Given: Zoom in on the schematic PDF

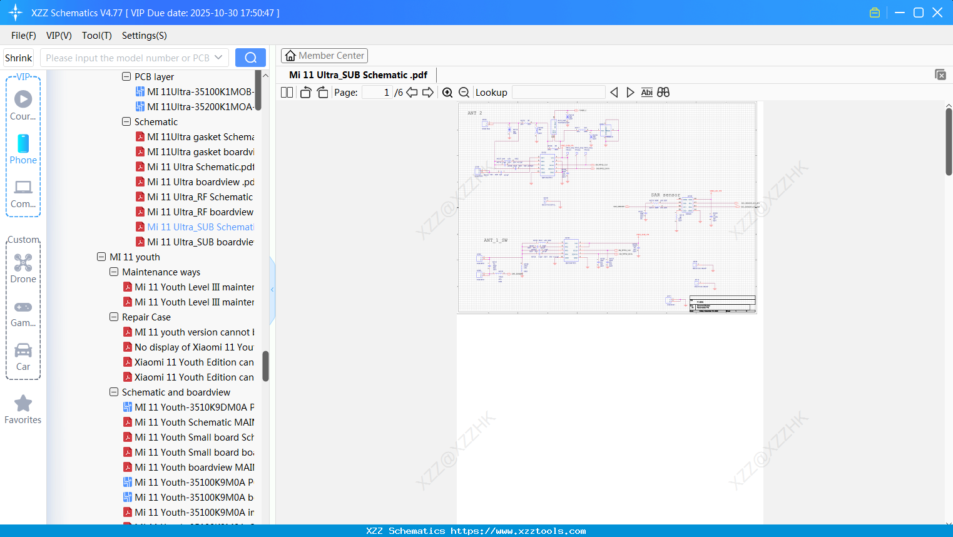Looking at the screenshot, I should 447,92.
